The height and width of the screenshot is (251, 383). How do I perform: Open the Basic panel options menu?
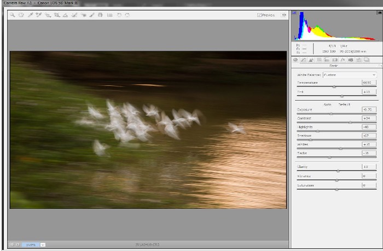coord(380,65)
